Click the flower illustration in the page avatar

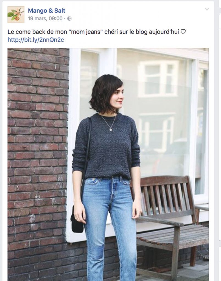[16, 15]
